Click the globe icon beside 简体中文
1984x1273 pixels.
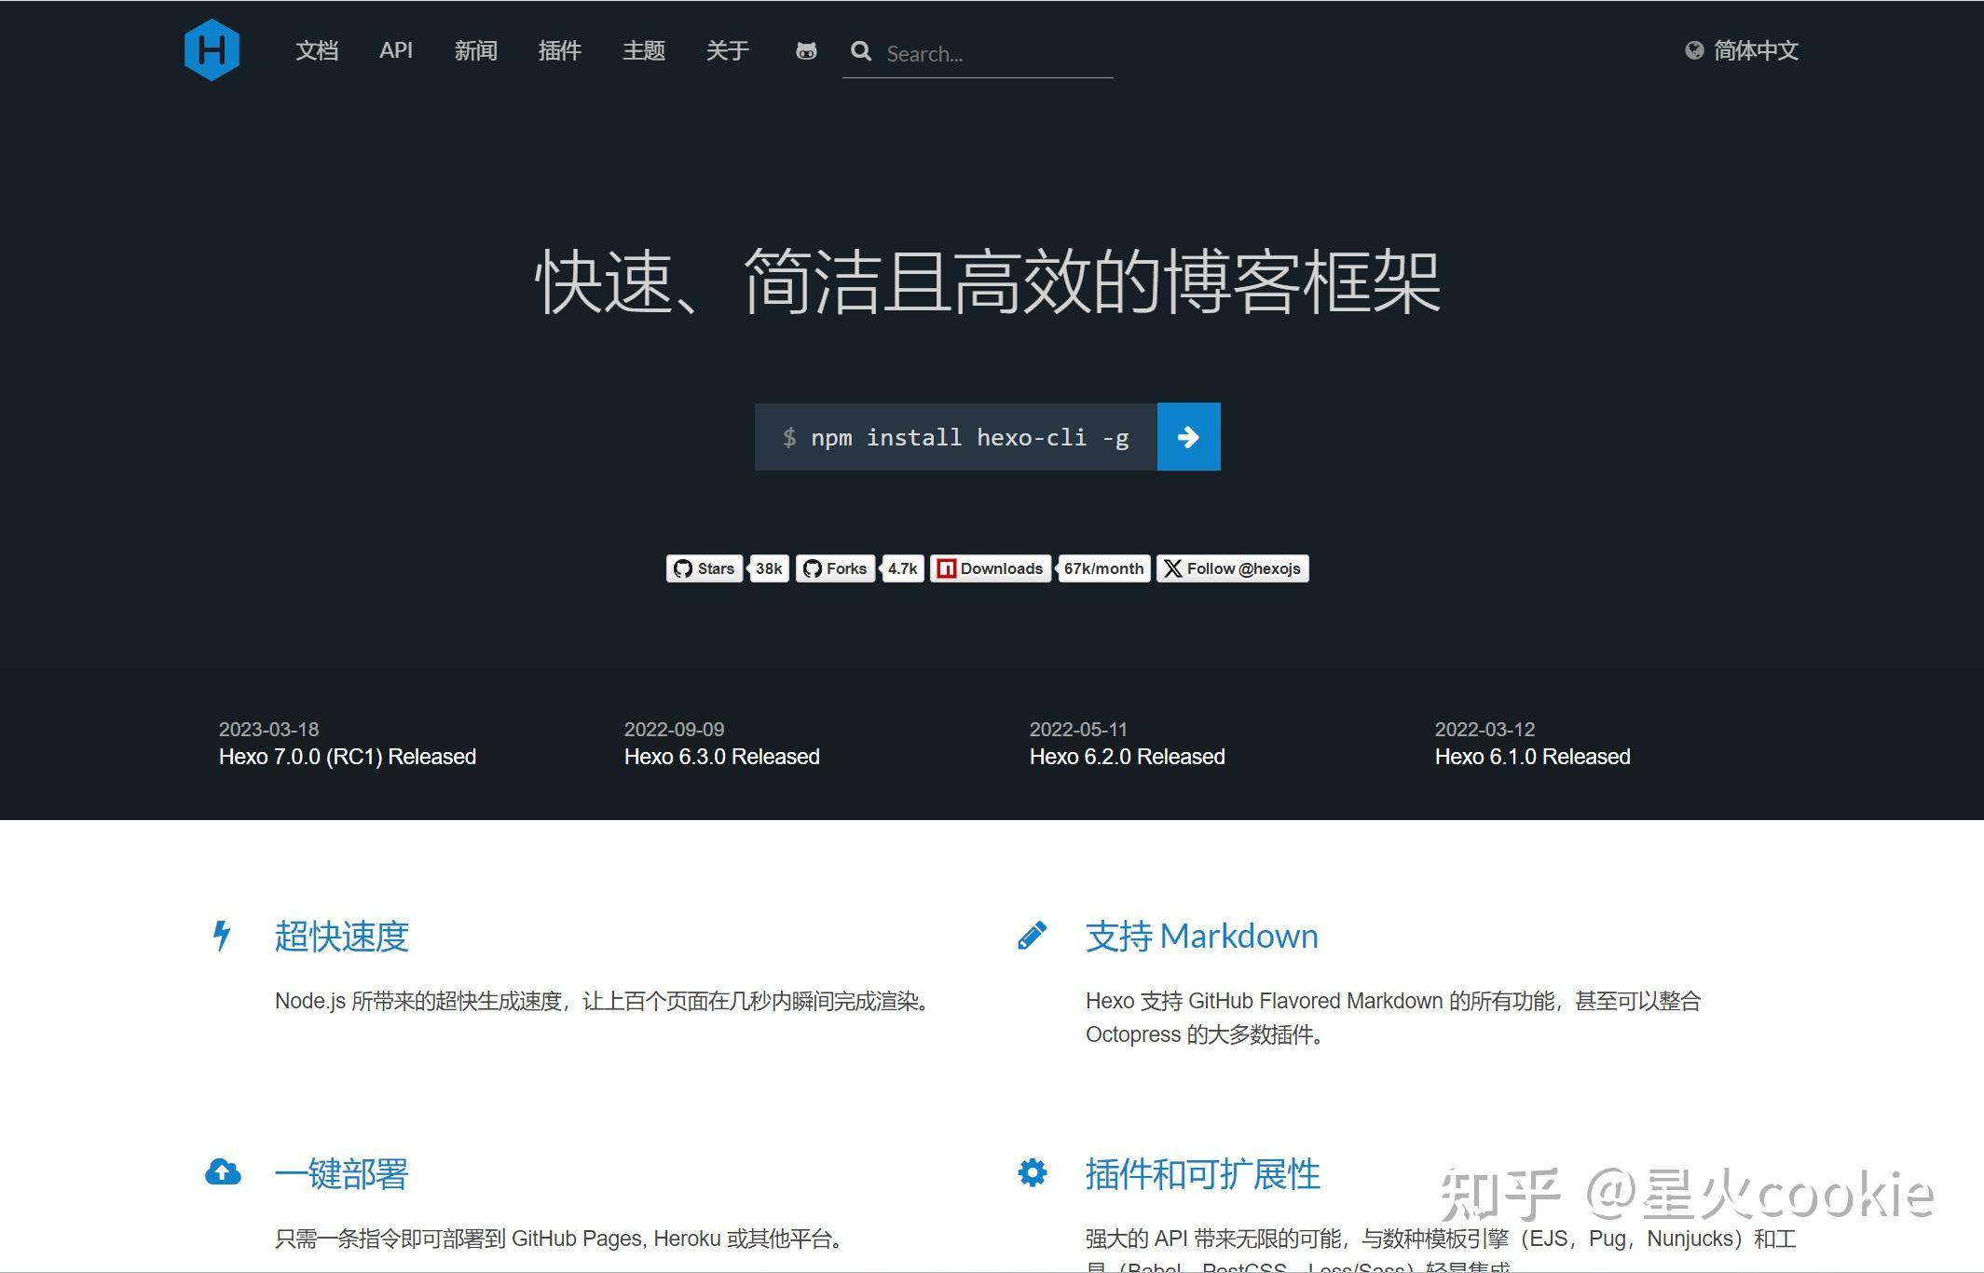click(x=1694, y=50)
